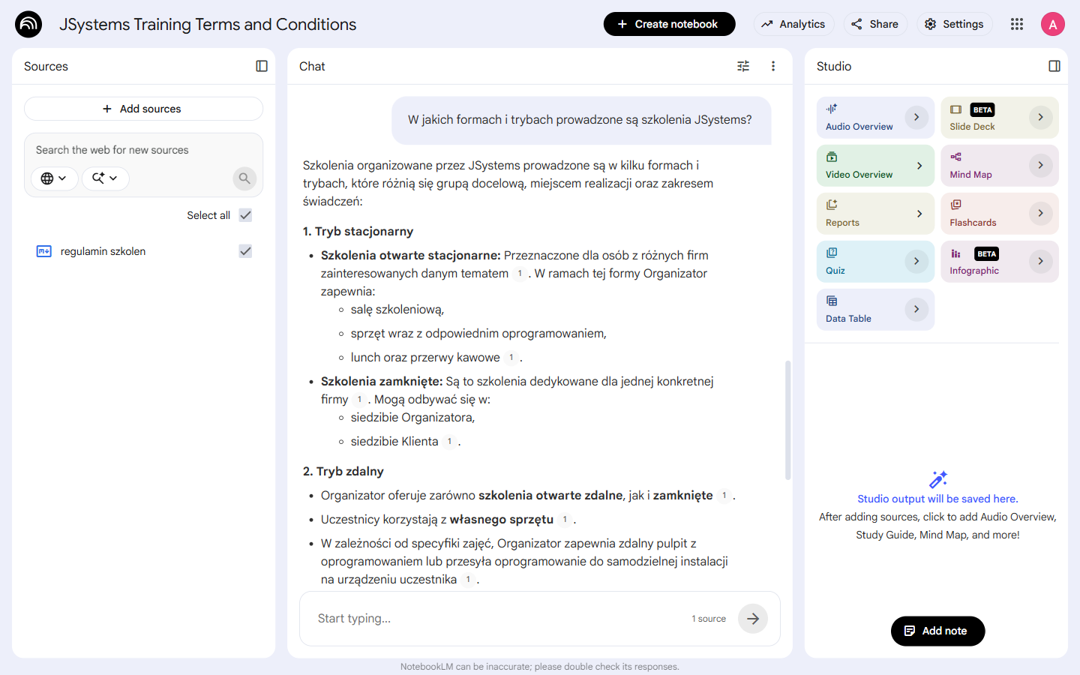Screen dimensions: 1080x675
Task: Click citation 1 after 'przerwy kawowe'
Action: [x=511, y=358]
